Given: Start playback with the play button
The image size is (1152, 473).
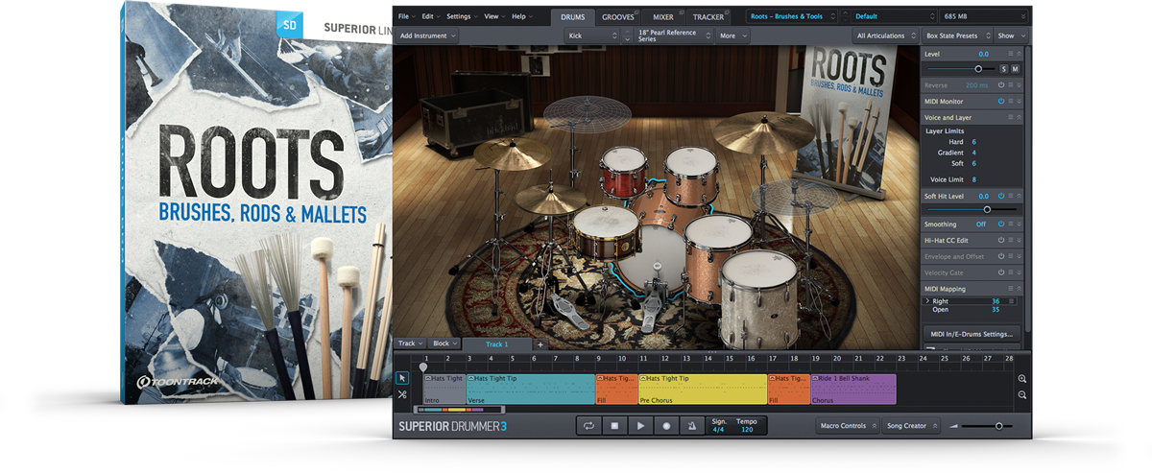Looking at the screenshot, I should pyautogui.click(x=639, y=425).
